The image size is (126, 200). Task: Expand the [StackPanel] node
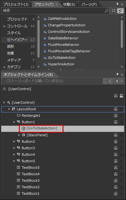(19, 135)
